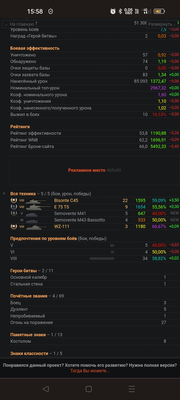This screenshot has height=400, width=180.
Task: Select the Bisonte C45 vehicle name
Action: [x=66, y=200]
